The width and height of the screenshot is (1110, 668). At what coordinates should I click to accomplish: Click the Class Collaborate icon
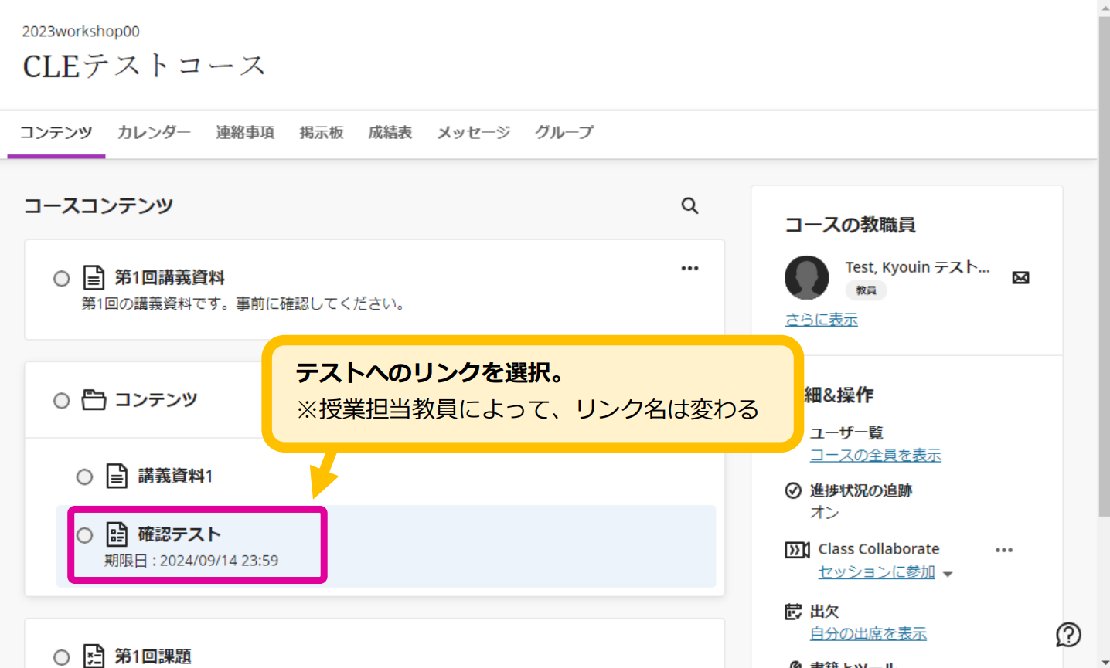click(796, 550)
